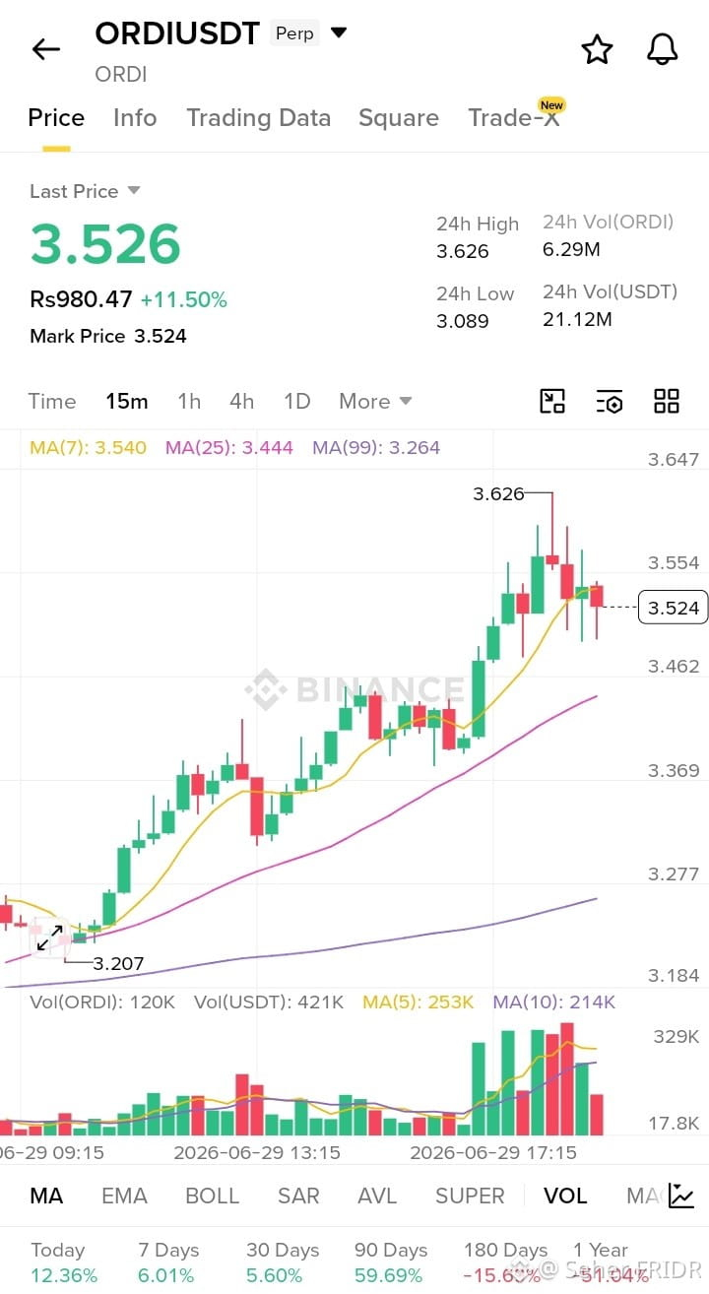Tap the 24h Vol(USDT) 21.12M value
Screen dimensions: 709x1294
[x=577, y=319]
